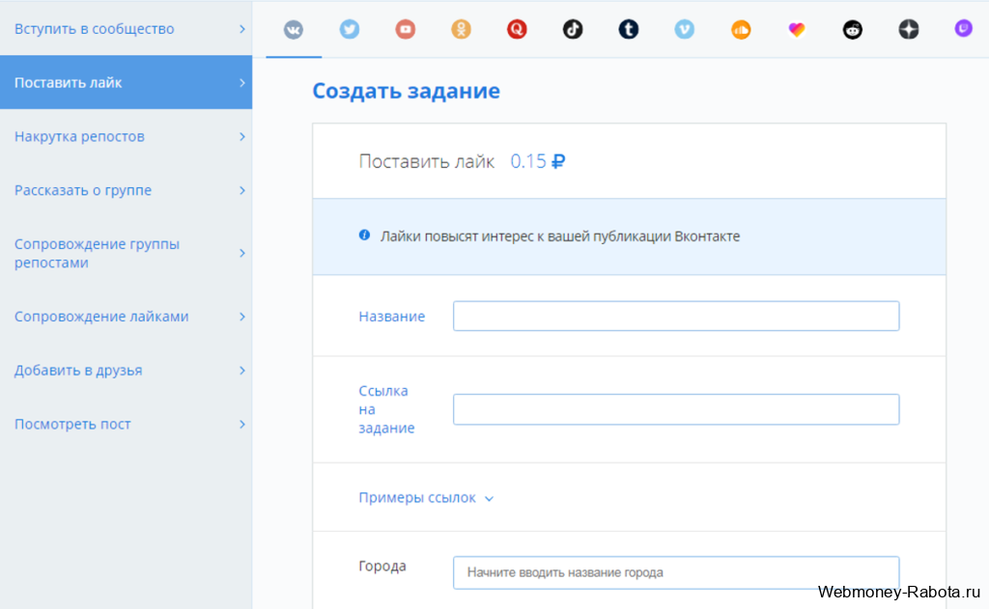Click the blue info icon

(364, 235)
